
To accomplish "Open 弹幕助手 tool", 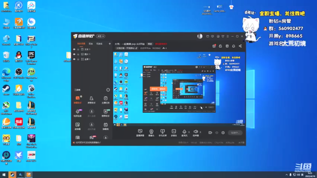I will click(x=78, y=100).
